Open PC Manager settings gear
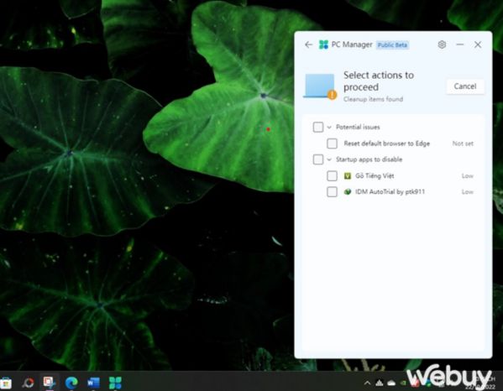Viewport: 503px width, 391px height. coord(442,44)
